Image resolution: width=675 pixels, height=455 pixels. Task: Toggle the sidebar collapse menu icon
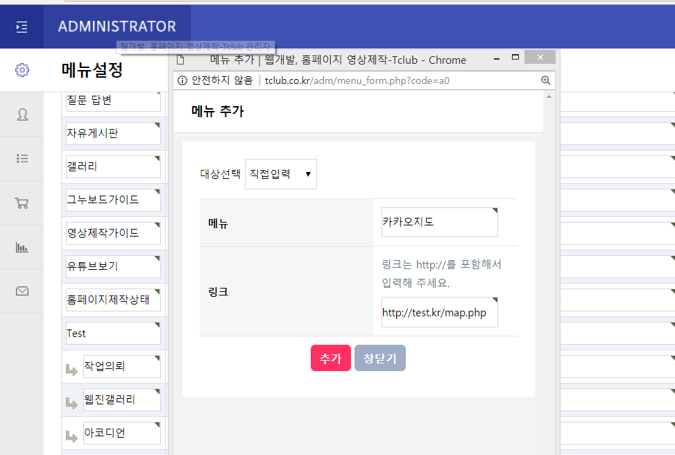(x=22, y=26)
